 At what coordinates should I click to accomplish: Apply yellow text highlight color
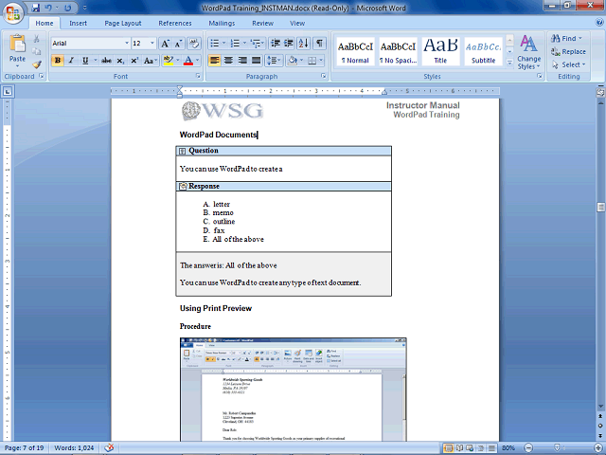click(169, 61)
